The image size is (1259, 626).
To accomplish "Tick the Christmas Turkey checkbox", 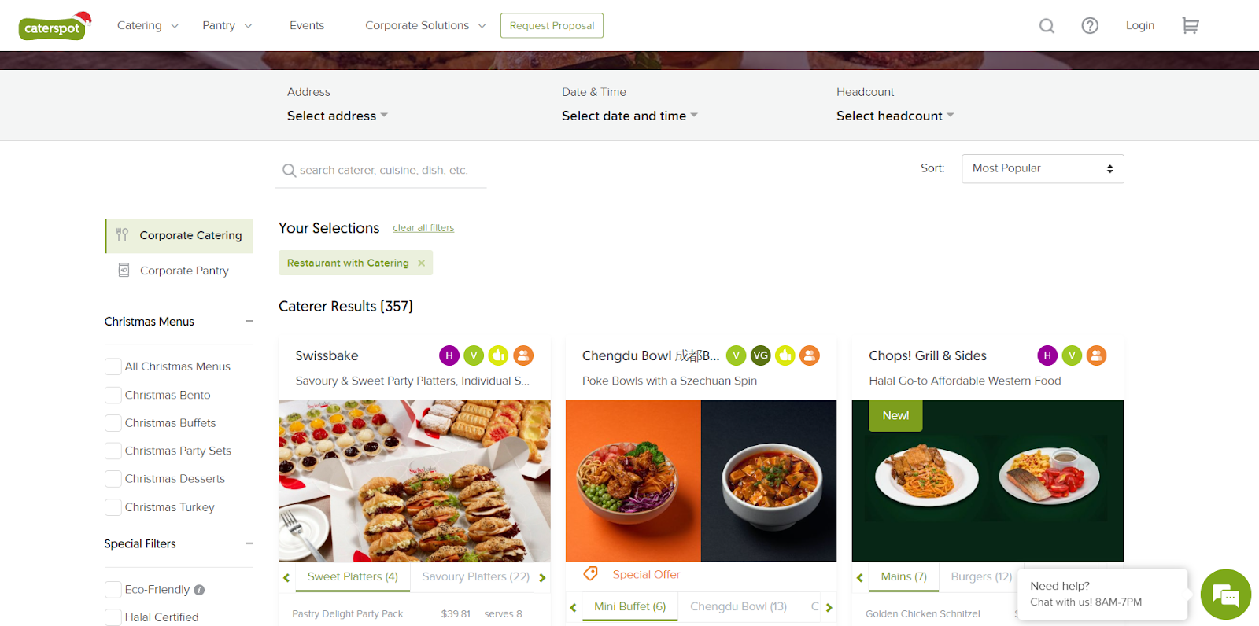I will 113,507.
